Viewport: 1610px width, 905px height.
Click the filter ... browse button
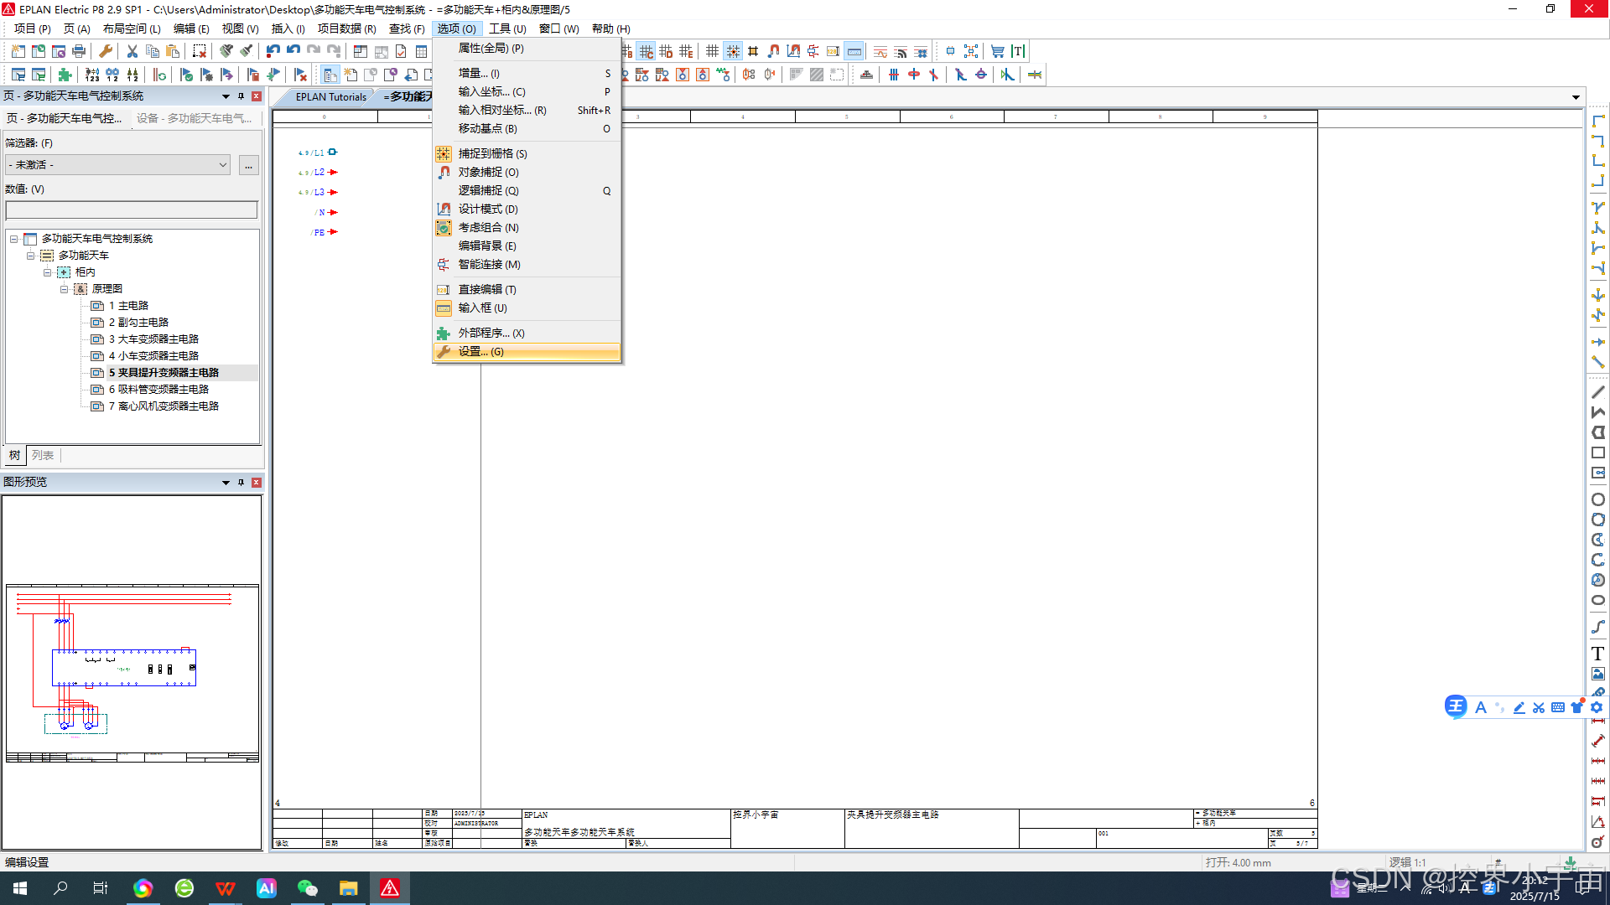coord(248,165)
